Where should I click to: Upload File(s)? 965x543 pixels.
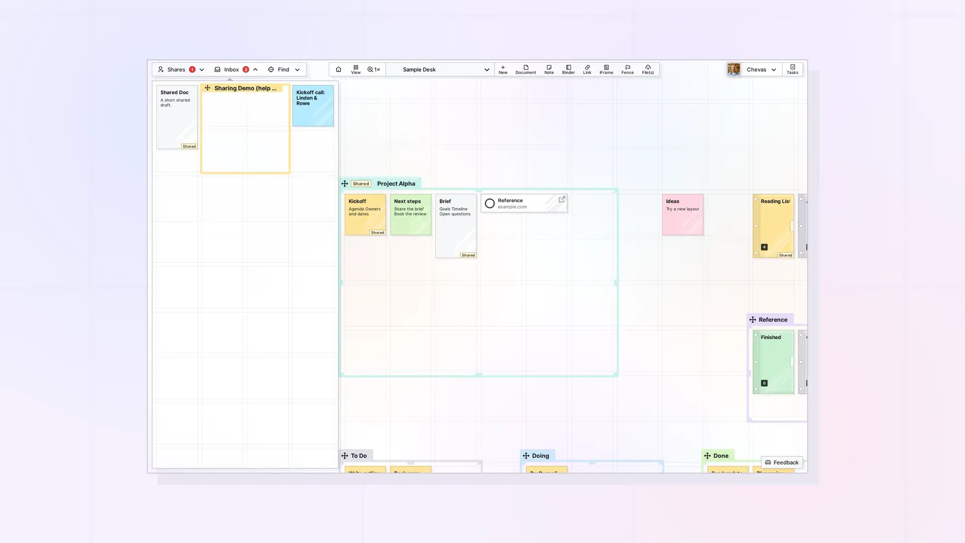click(648, 69)
